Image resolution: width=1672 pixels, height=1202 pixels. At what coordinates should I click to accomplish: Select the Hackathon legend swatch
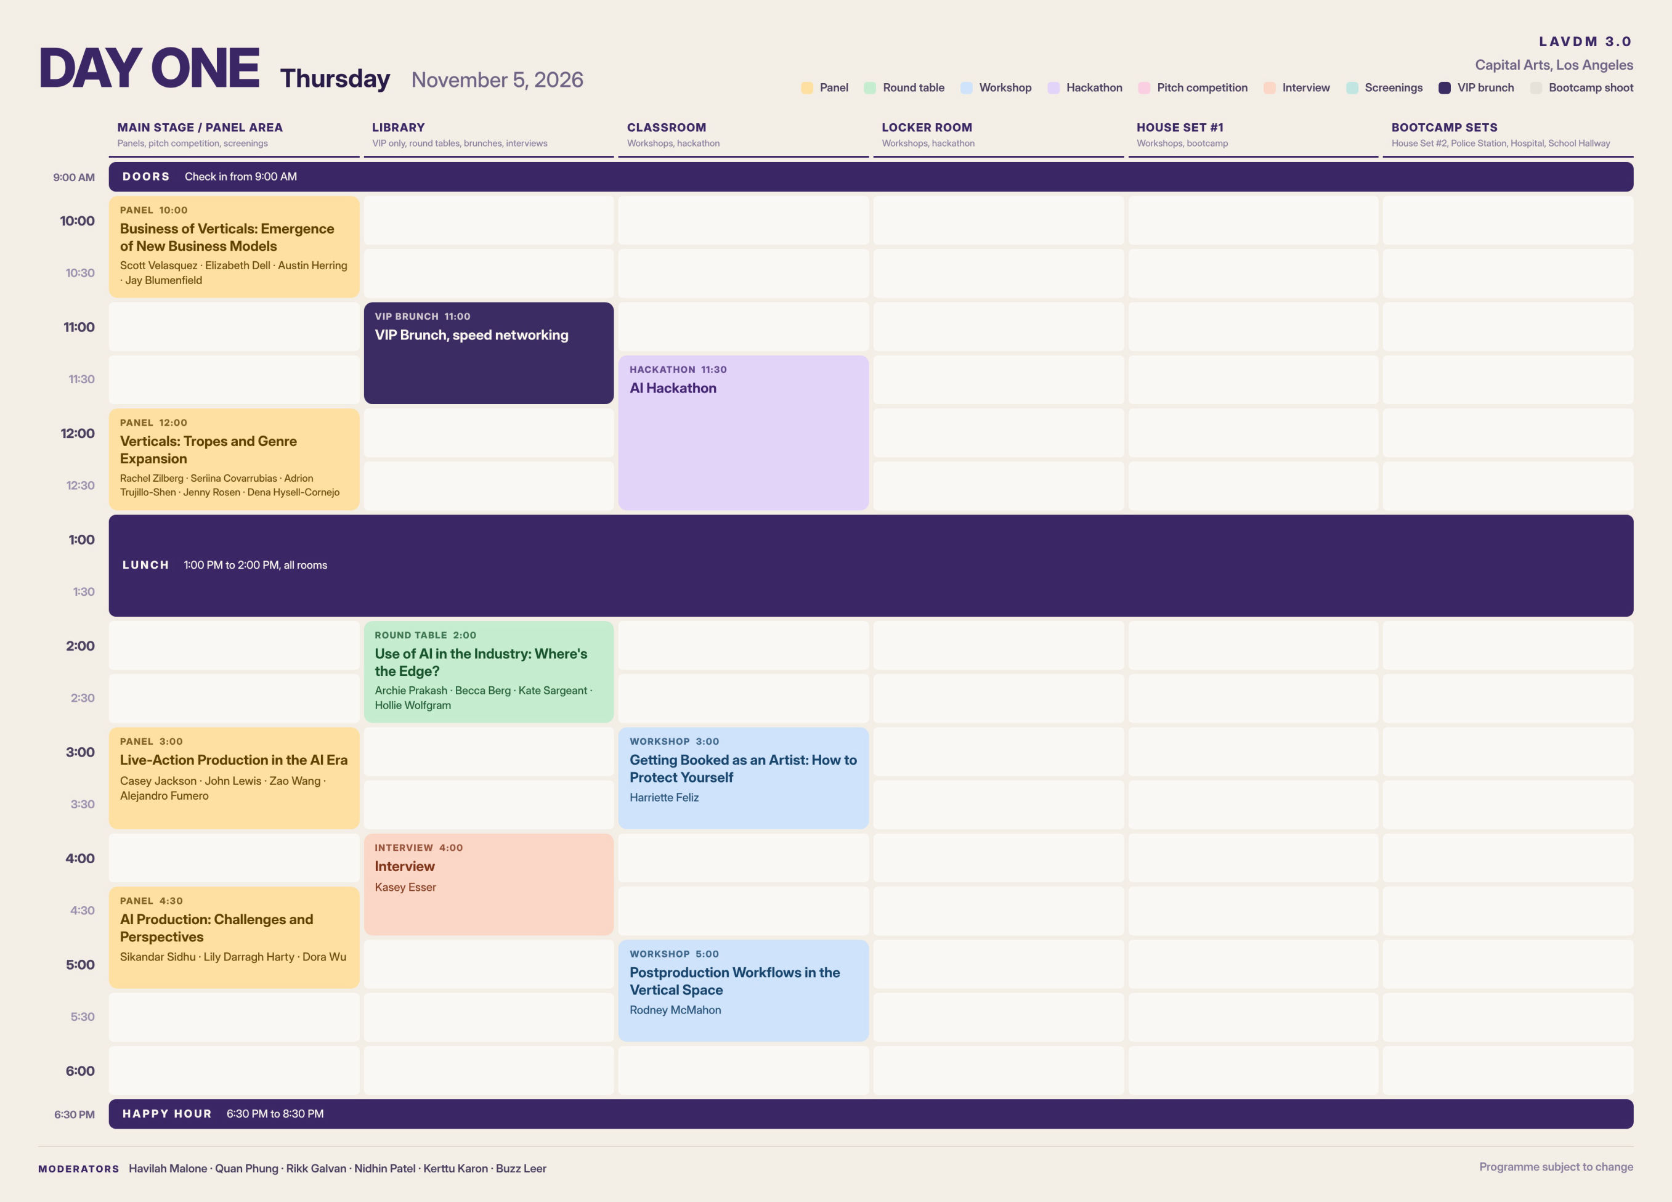[1053, 87]
